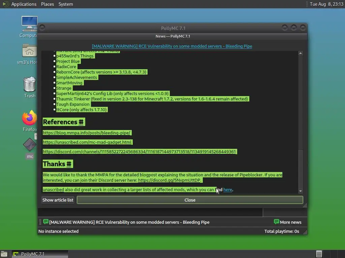Click the window menu button in PollyMC title bar
Viewport: 345px width, 258px height.
point(42,28)
